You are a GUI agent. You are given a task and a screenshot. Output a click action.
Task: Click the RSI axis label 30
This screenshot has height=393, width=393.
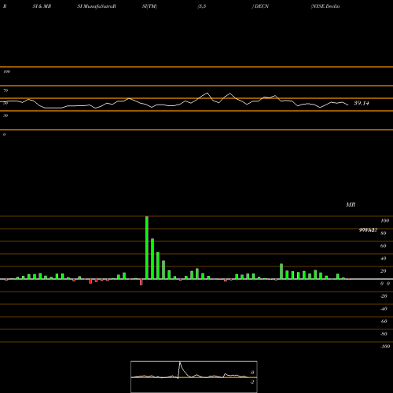[6, 116]
